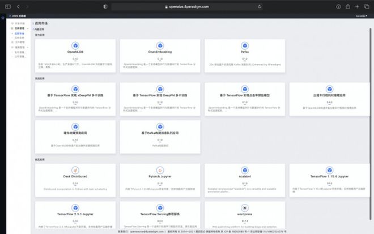Open the Safari share menu
374x234 pixels.
348,6
